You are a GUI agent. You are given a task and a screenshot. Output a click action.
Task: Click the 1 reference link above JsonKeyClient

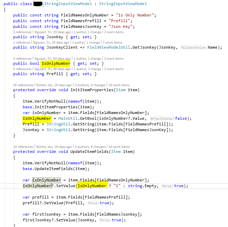point(22,43)
